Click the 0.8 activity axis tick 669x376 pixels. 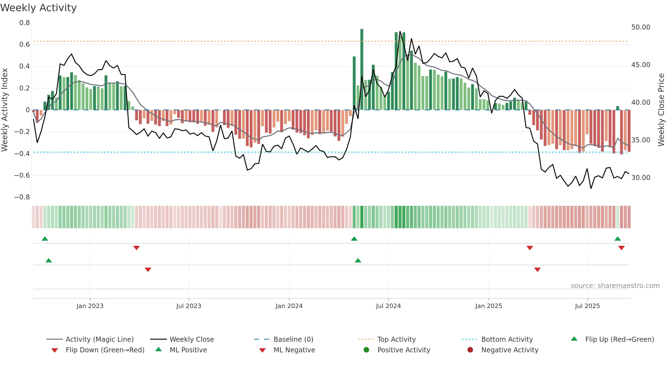click(25, 23)
